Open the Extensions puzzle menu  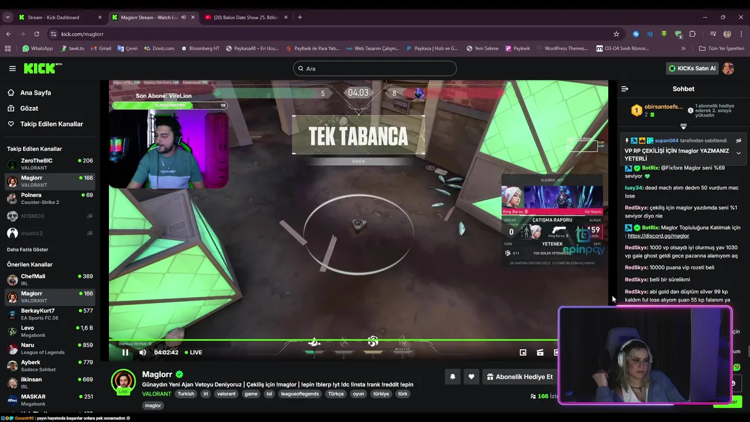[692, 34]
